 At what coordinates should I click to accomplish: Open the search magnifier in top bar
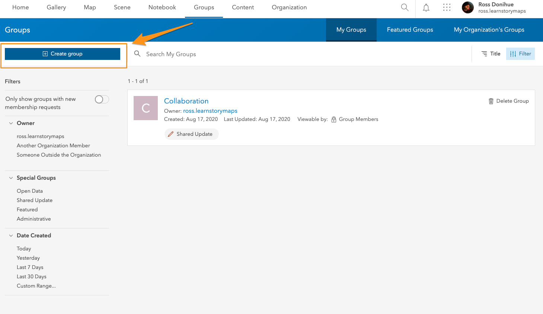405,7
